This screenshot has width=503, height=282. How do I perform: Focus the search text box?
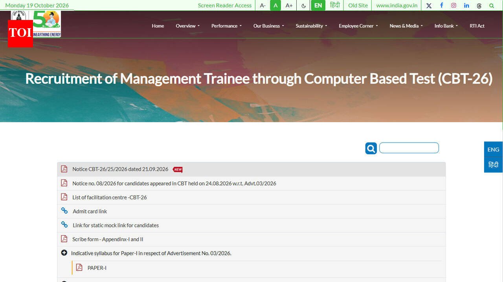[x=409, y=148]
